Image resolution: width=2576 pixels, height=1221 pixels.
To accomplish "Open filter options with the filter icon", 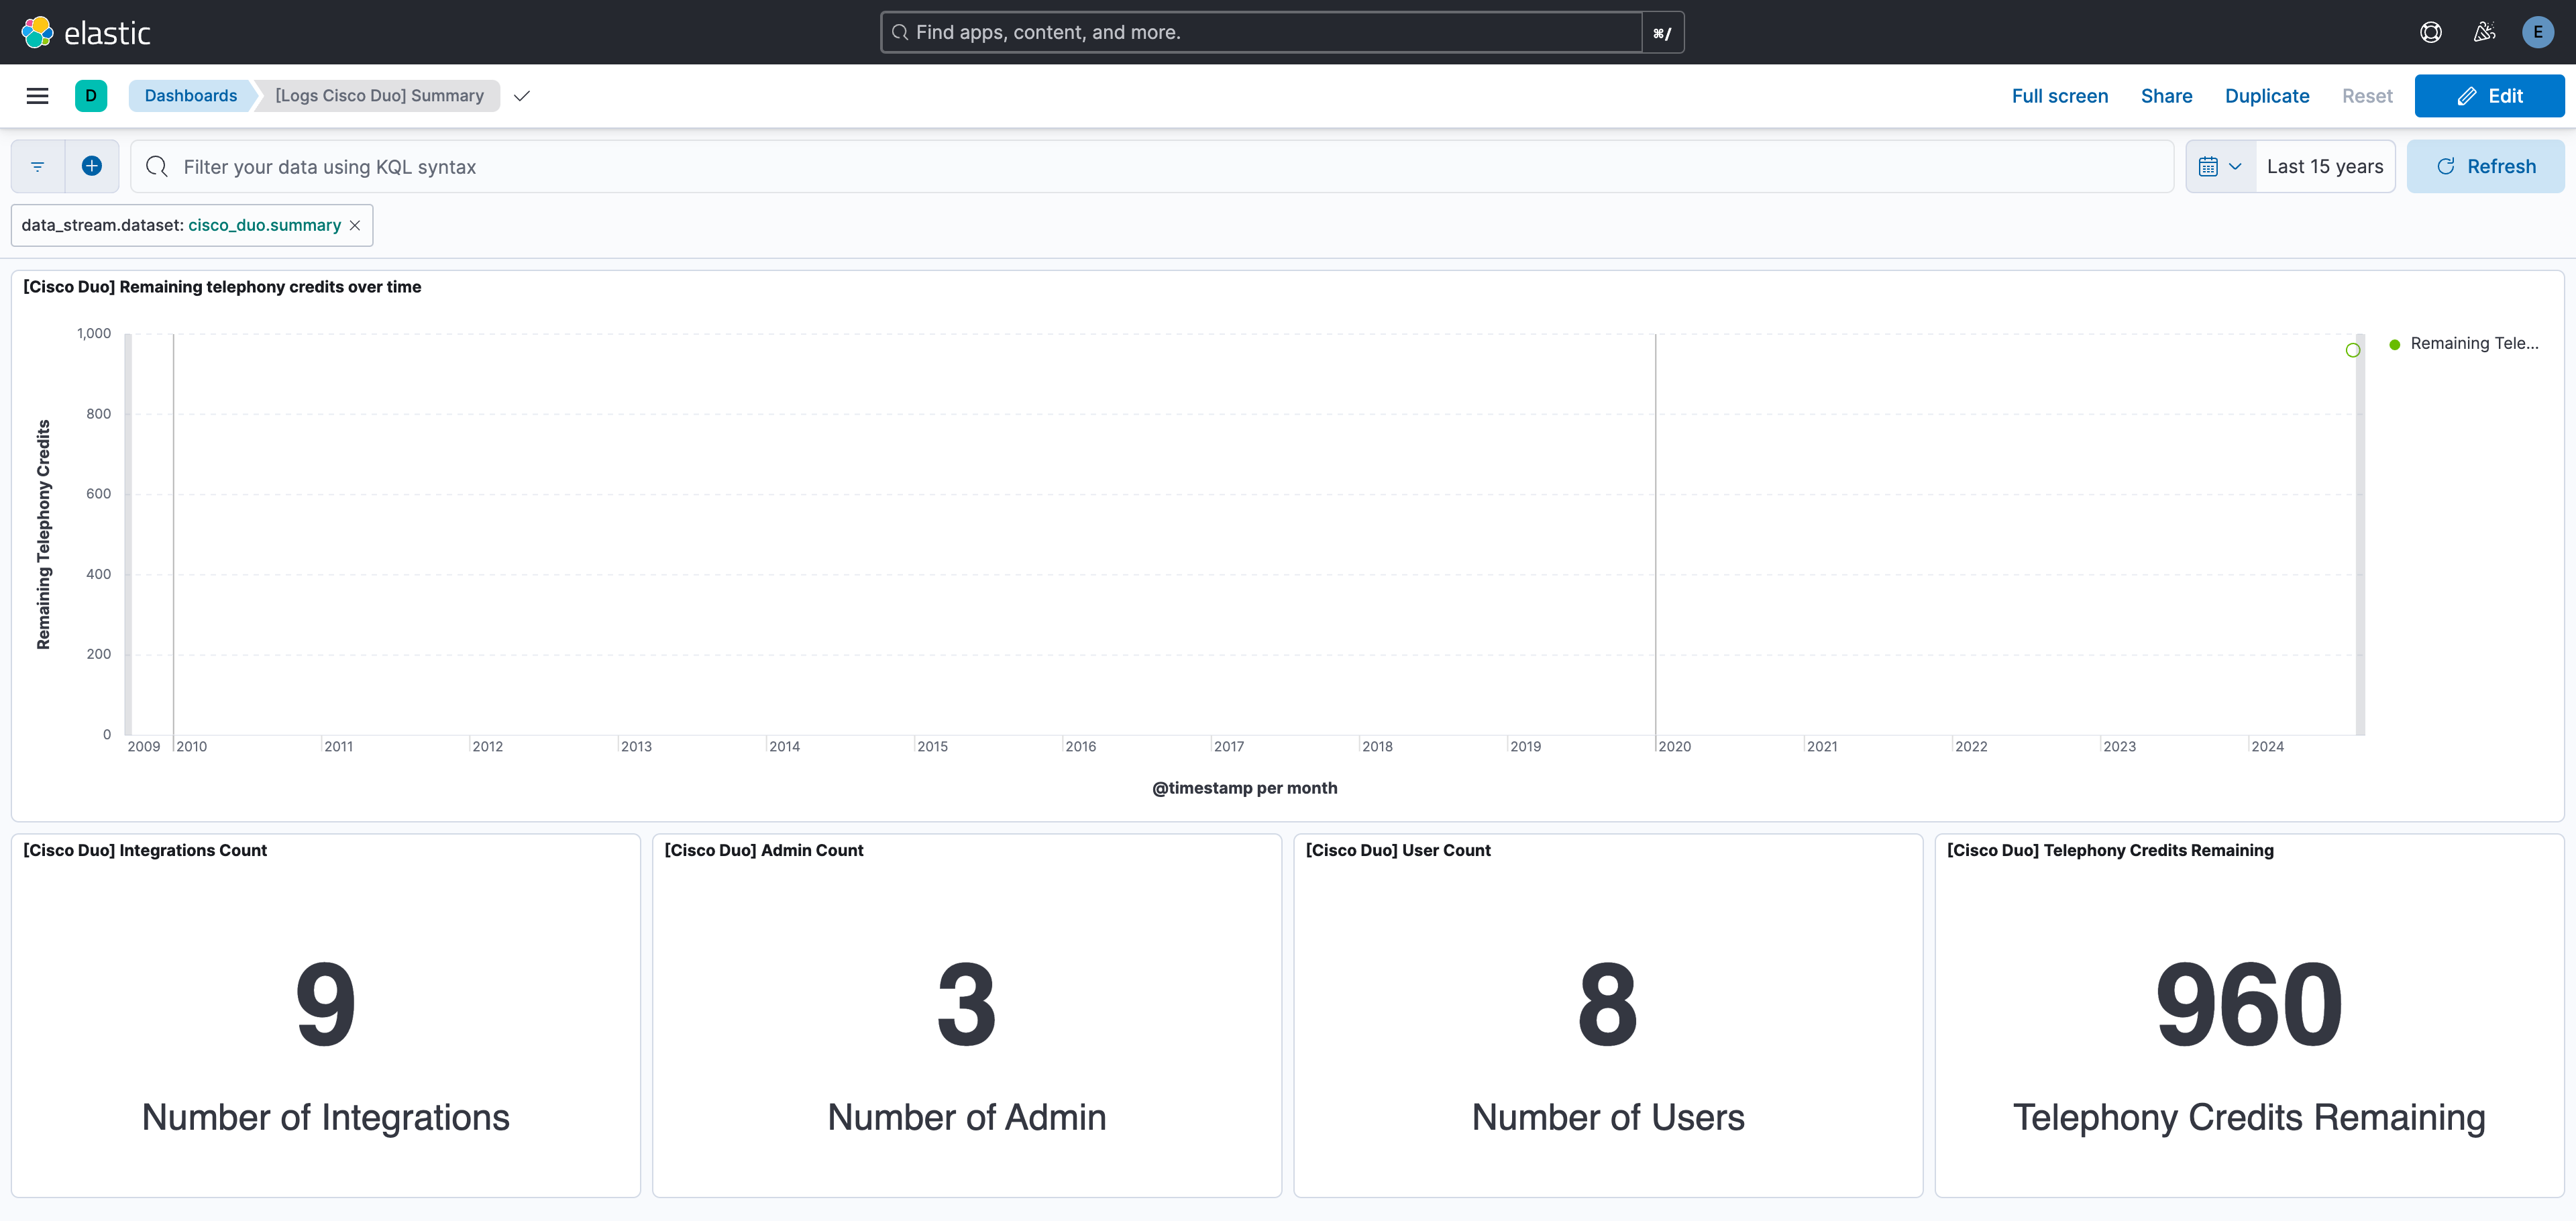I will (x=37, y=166).
